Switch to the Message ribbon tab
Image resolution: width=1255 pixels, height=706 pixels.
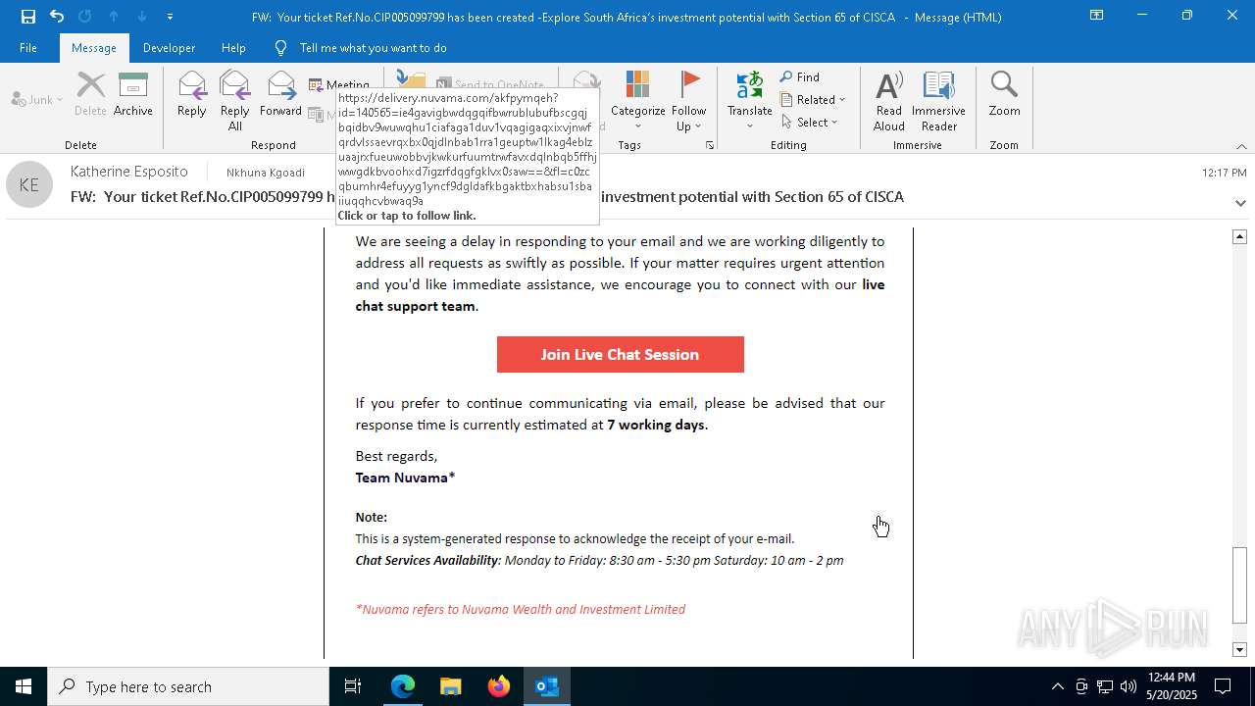pos(94,48)
